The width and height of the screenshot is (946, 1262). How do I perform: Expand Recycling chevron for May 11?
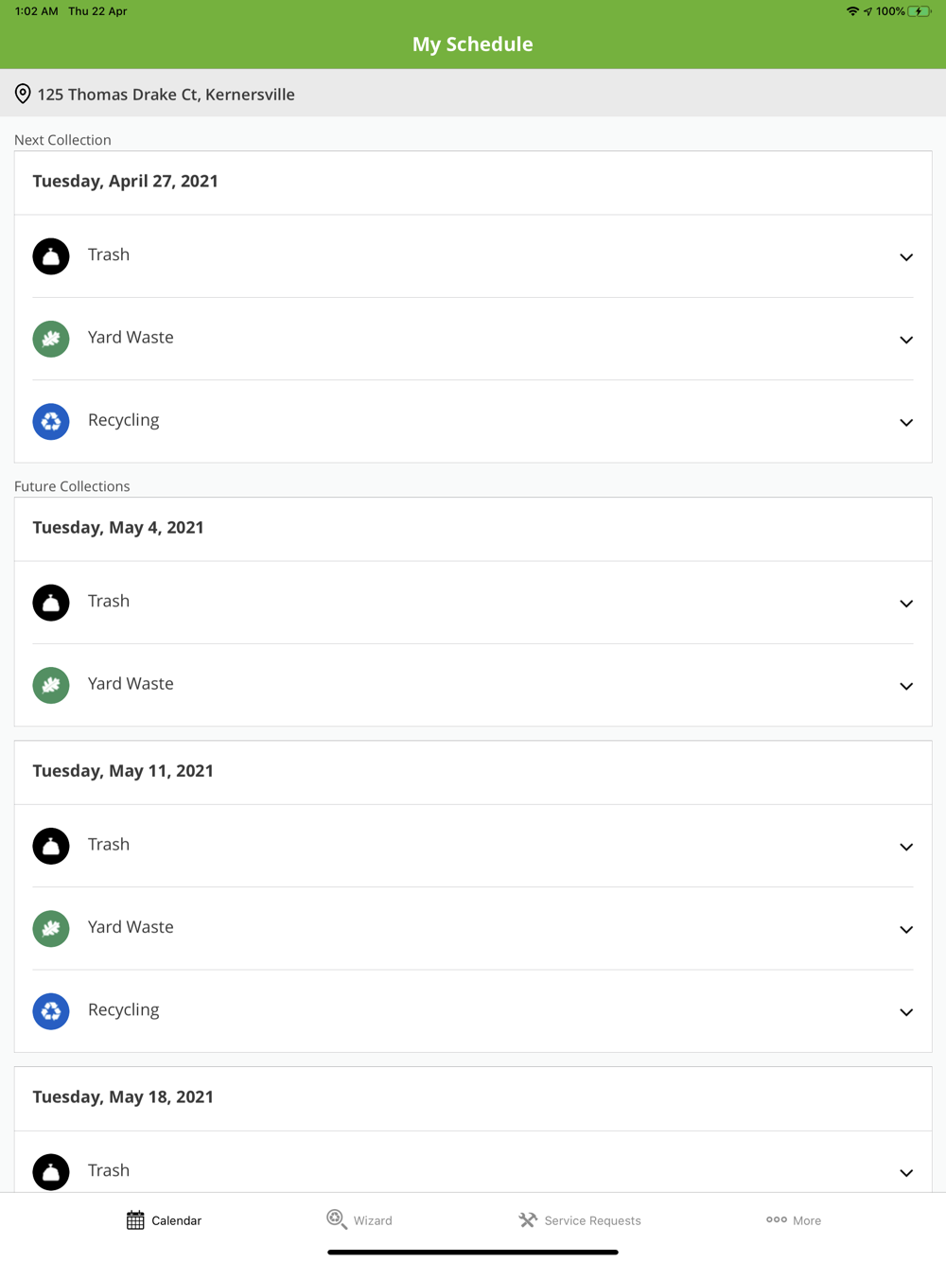[x=905, y=1012]
